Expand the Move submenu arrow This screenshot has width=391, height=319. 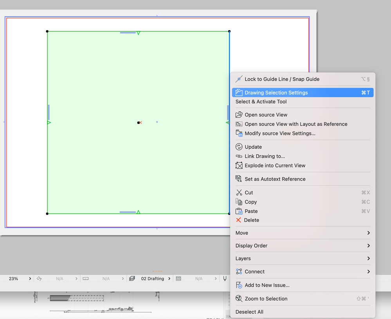coord(368,233)
